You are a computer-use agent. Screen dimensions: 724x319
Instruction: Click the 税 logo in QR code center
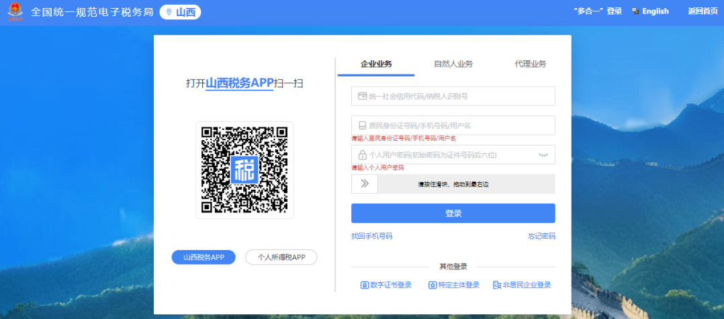click(244, 170)
